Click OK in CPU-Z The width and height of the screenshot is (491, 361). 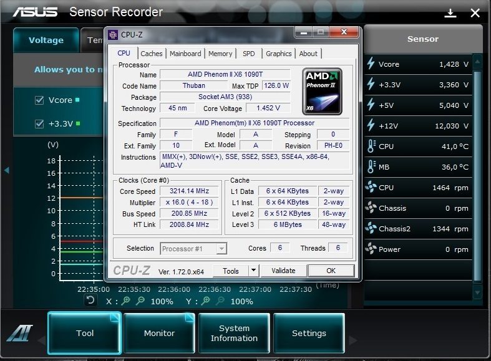[331, 271]
